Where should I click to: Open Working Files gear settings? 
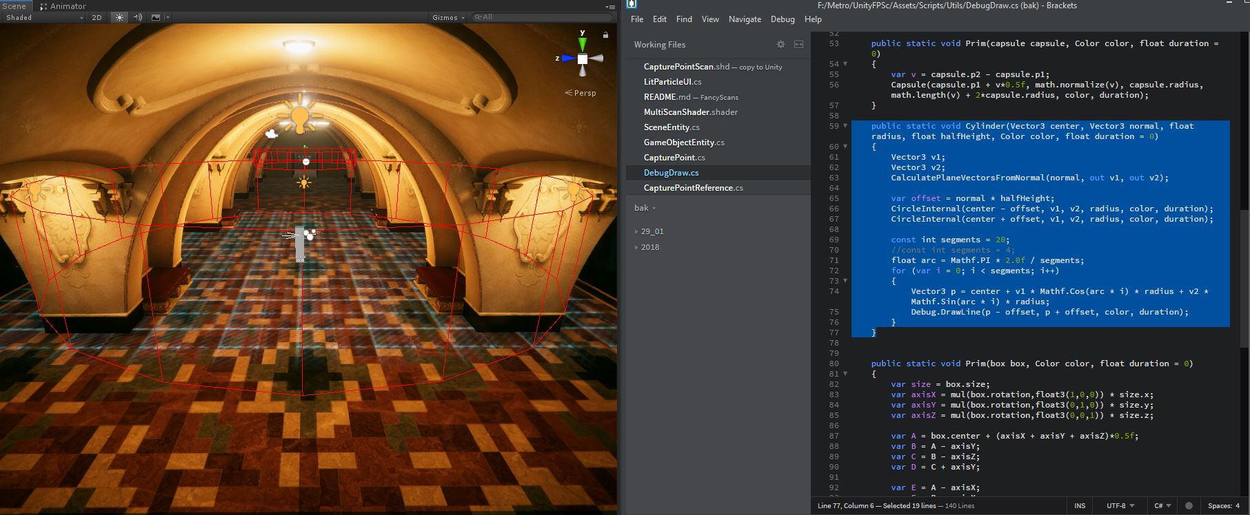(x=780, y=44)
